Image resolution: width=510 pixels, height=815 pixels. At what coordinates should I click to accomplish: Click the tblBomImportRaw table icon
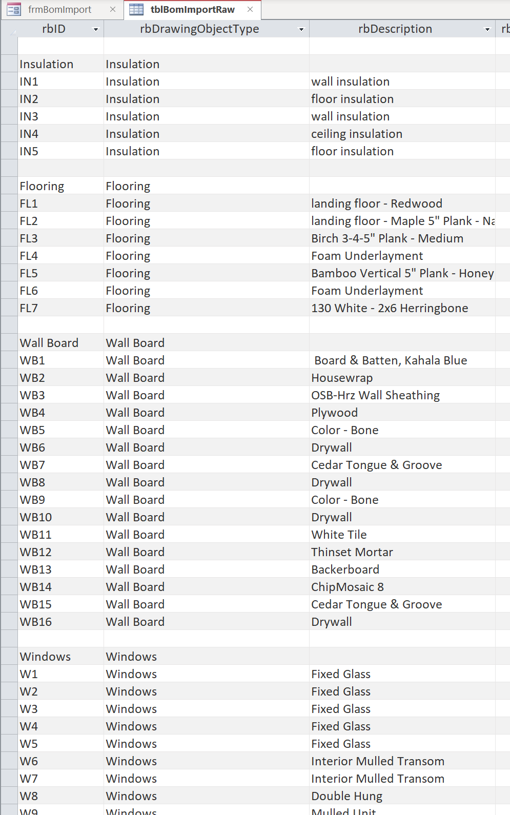click(x=136, y=10)
